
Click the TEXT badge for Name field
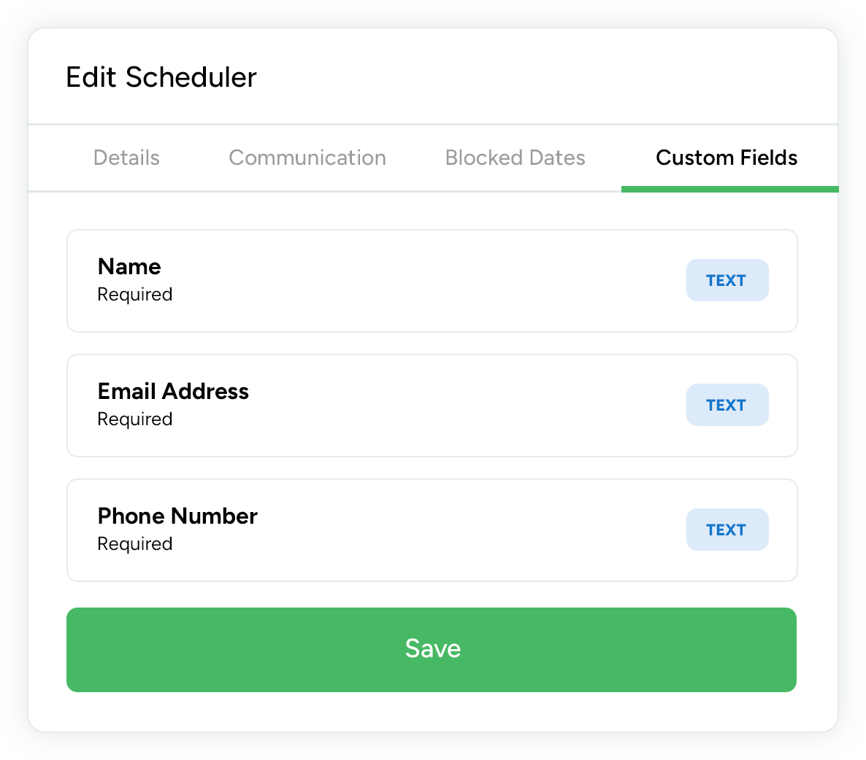tap(727, 280)
